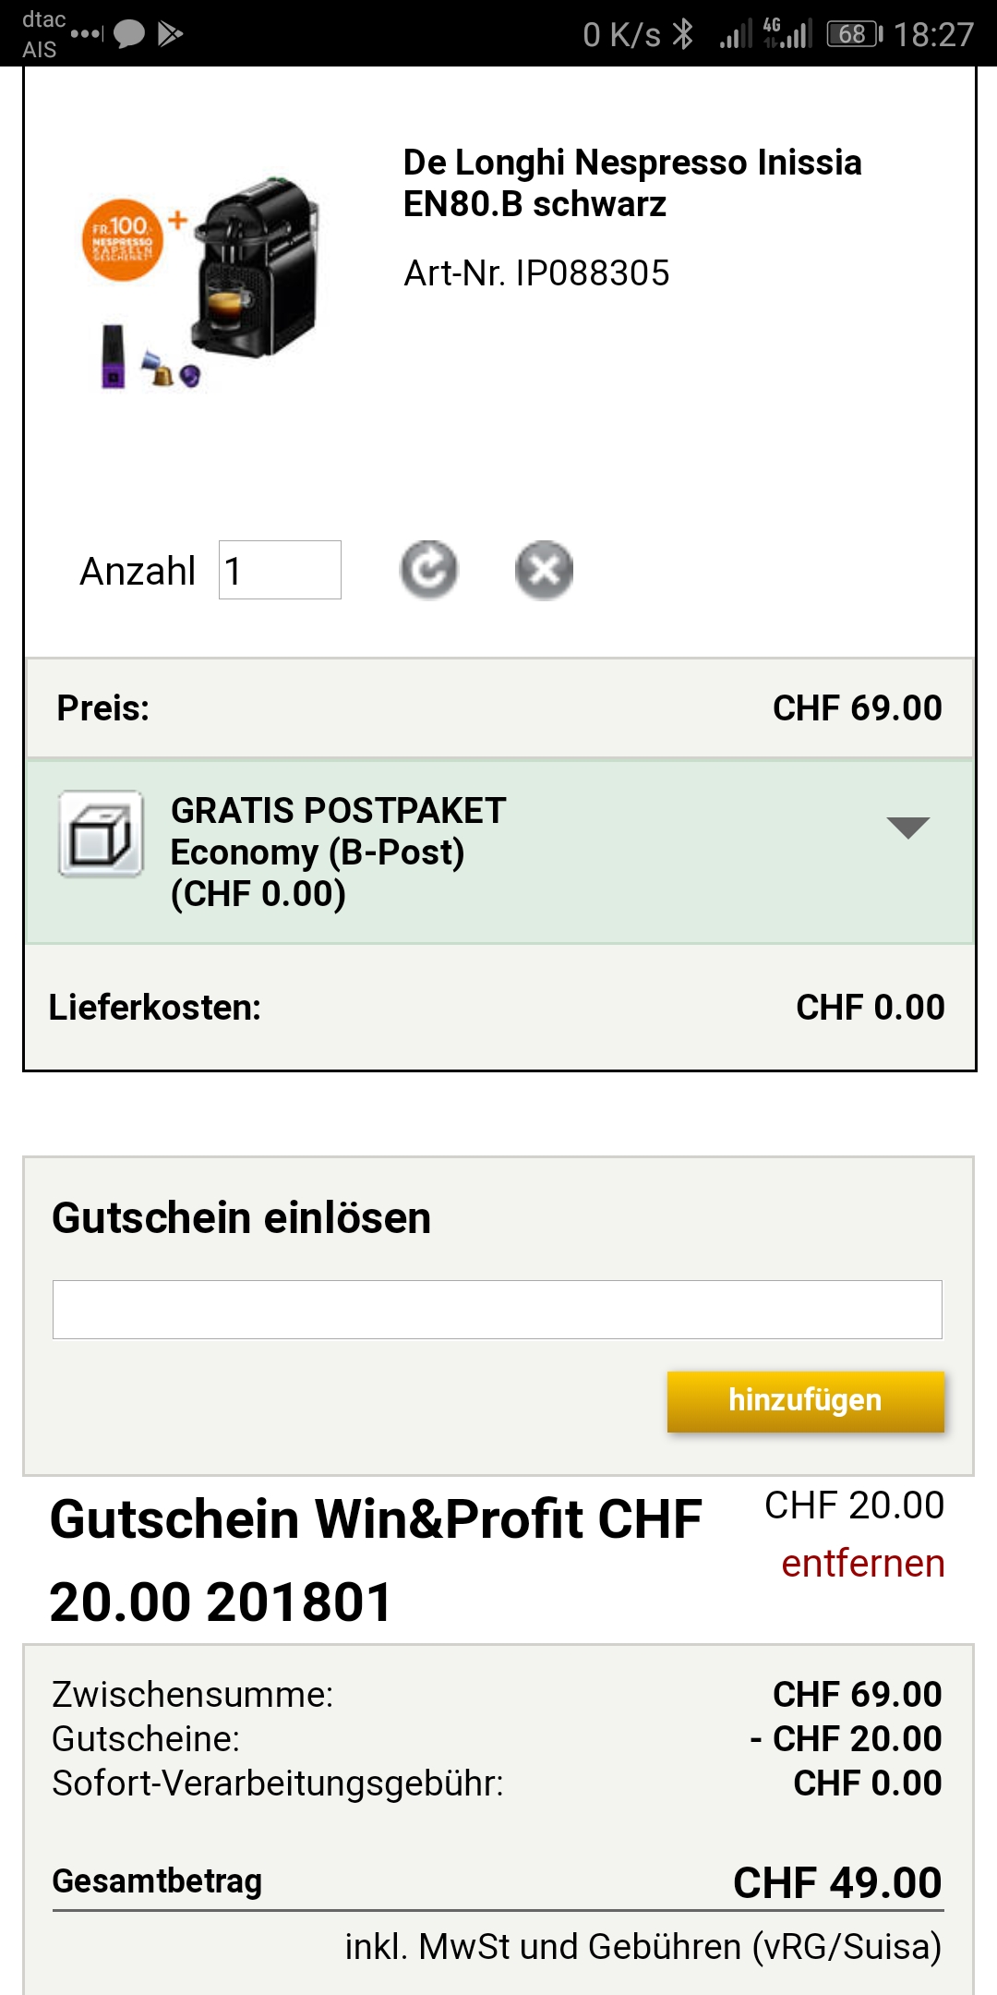Expand the shipping method dropdown arrow
The image size is (997, 1995).
point(907,827)
